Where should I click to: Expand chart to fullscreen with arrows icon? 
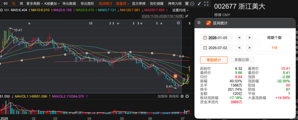[206, 3]
